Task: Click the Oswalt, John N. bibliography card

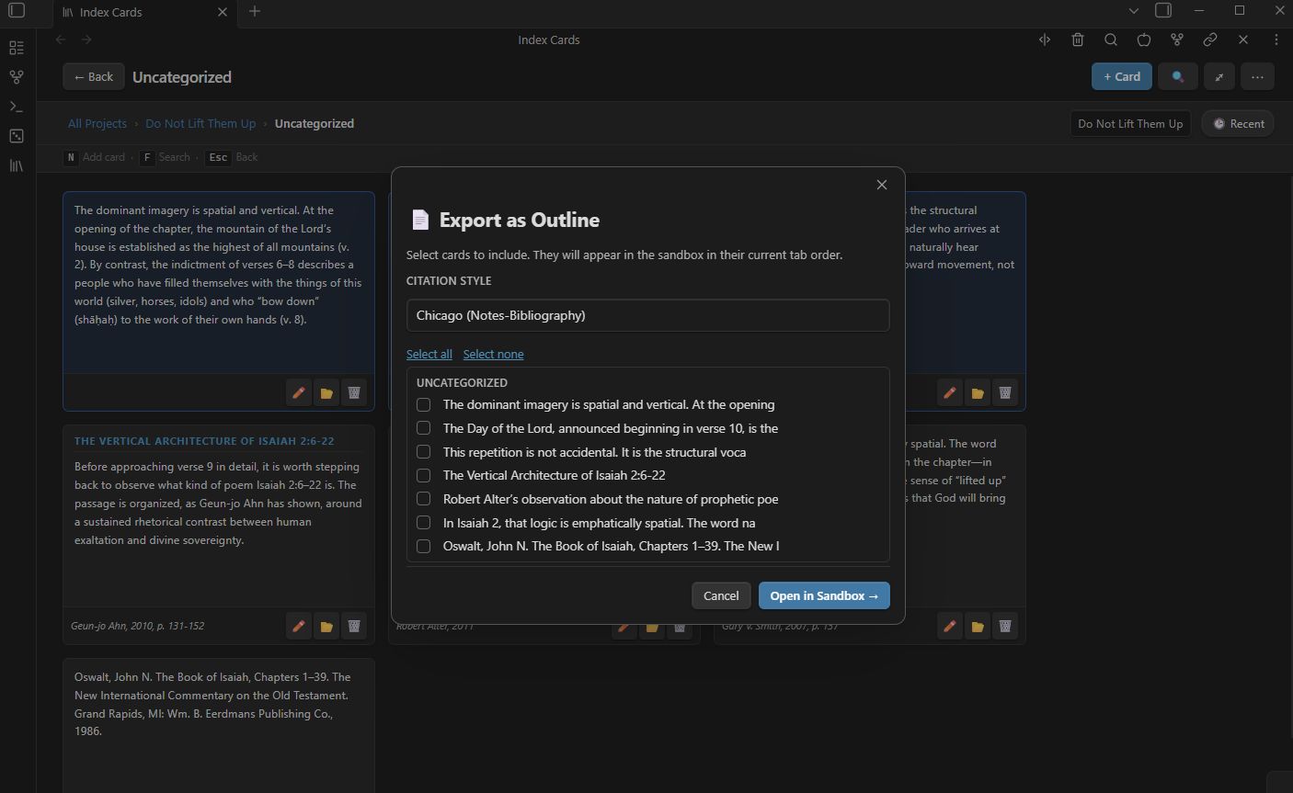Action: (219, 726)
